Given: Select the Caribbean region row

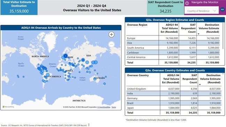Looking at the screenshot, I should click(173, 53).
